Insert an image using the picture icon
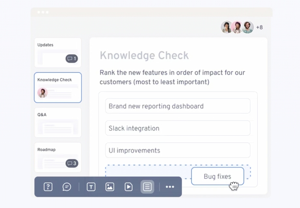This screenshot has height=208, width=300. pos(110,187)
